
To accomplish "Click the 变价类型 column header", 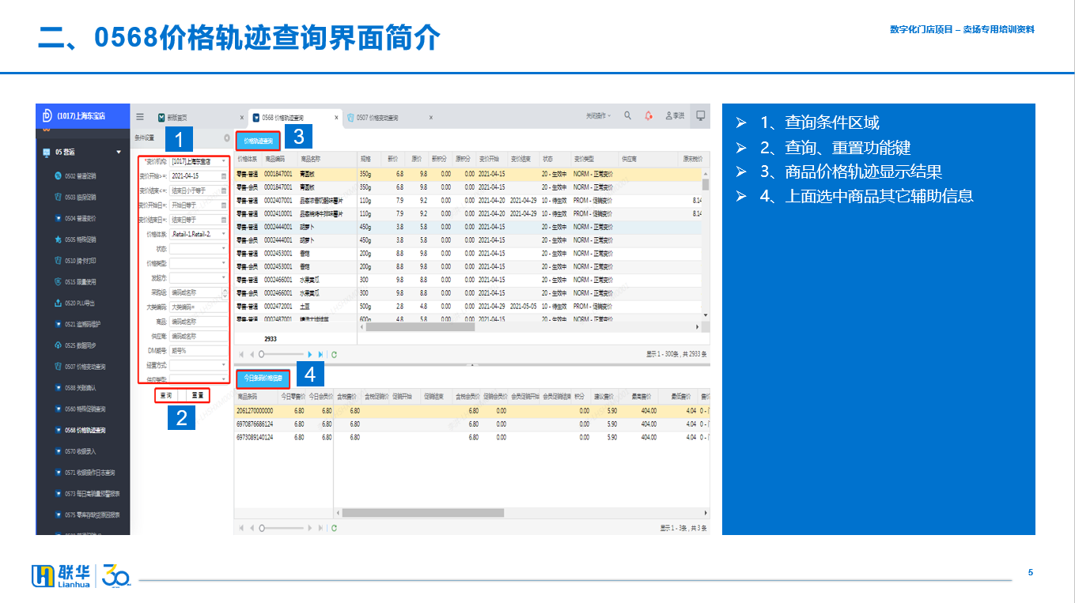I will [x=583, y=158].
